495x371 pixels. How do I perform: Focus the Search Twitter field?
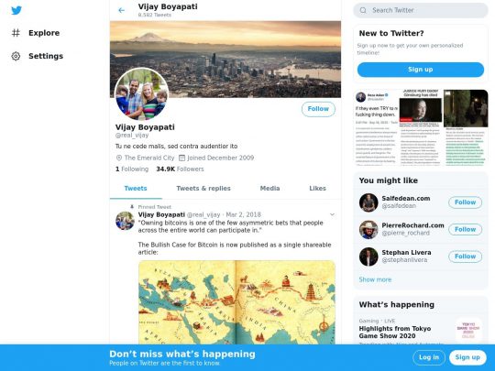[421, 10]
